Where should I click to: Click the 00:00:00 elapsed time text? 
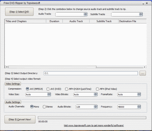tap(43, 122)
